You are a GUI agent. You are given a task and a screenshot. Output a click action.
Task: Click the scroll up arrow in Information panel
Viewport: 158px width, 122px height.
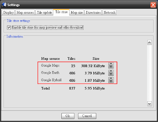tap(149, 42)
